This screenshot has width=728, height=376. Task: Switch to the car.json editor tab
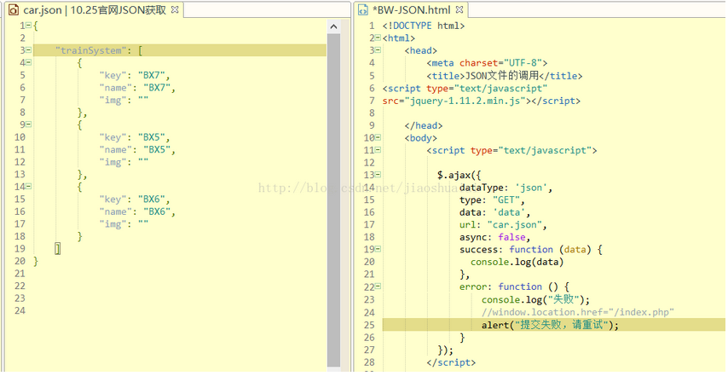pyautogui.click(x=95, y=9)
